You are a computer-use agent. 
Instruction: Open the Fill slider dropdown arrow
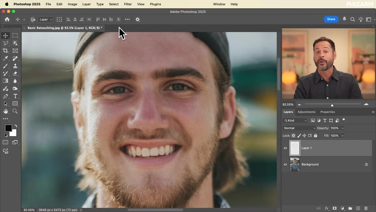point(342,135)
